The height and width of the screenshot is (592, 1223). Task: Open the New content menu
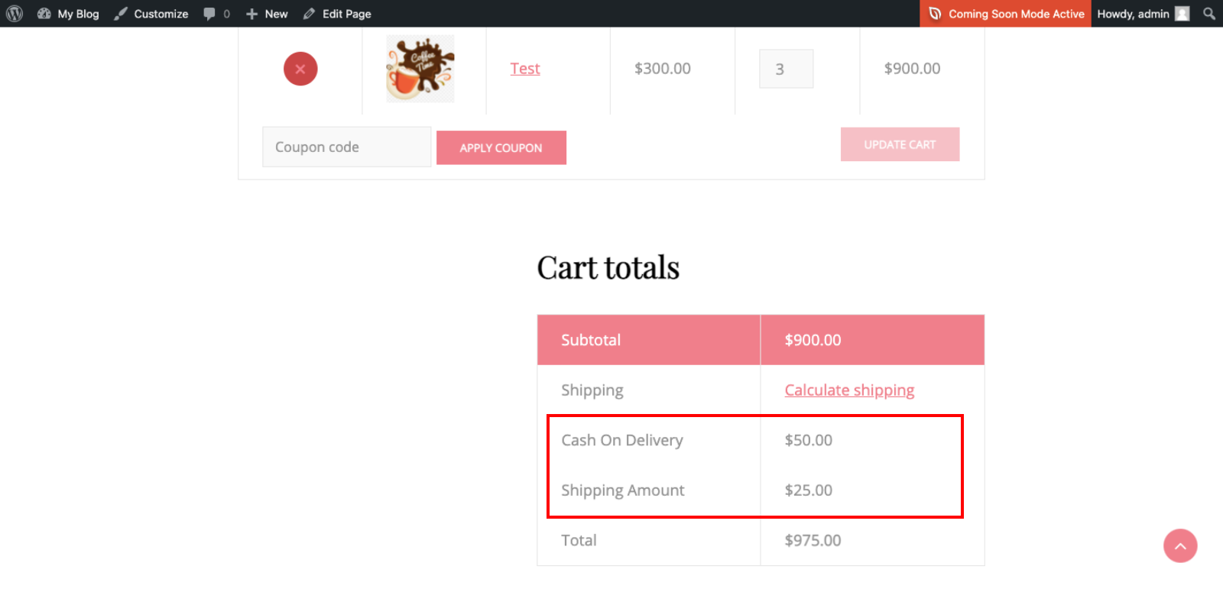pyautogui.click(x=267, y=14)
